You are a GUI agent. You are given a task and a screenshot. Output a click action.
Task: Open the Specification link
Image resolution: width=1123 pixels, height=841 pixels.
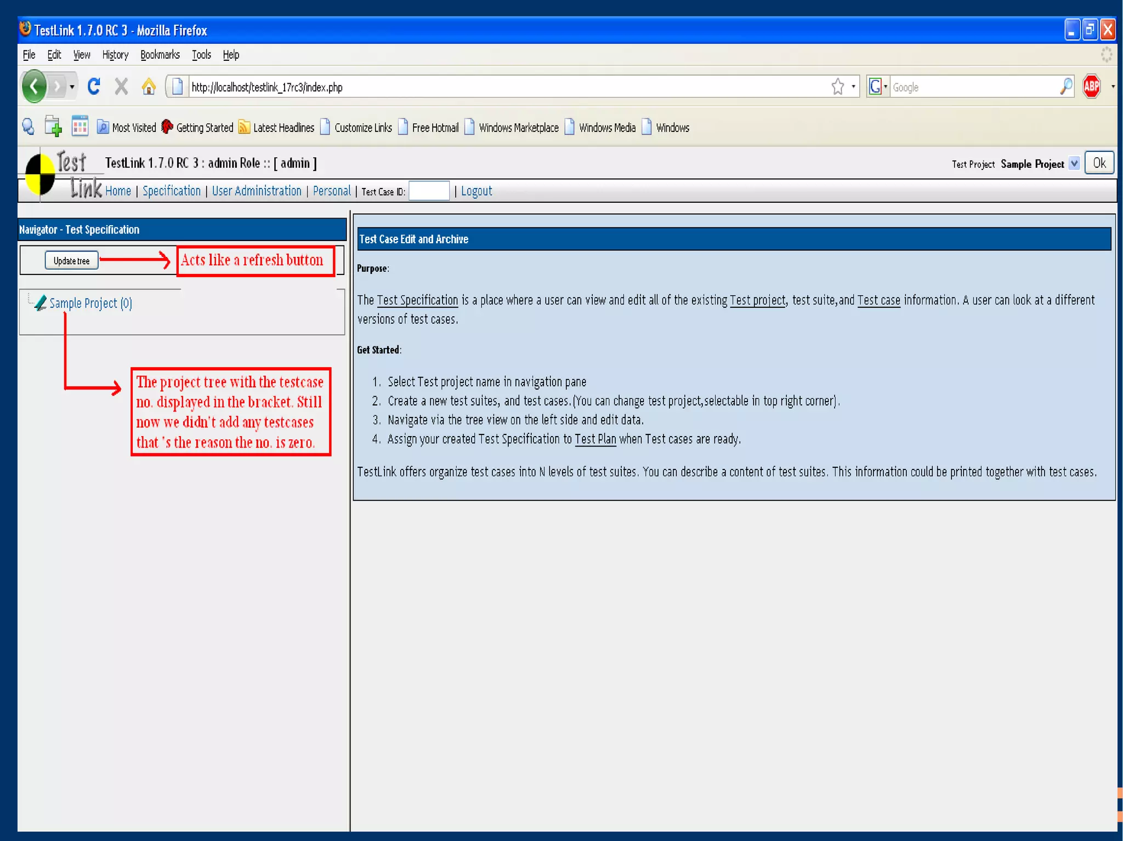tap(172, 191)
